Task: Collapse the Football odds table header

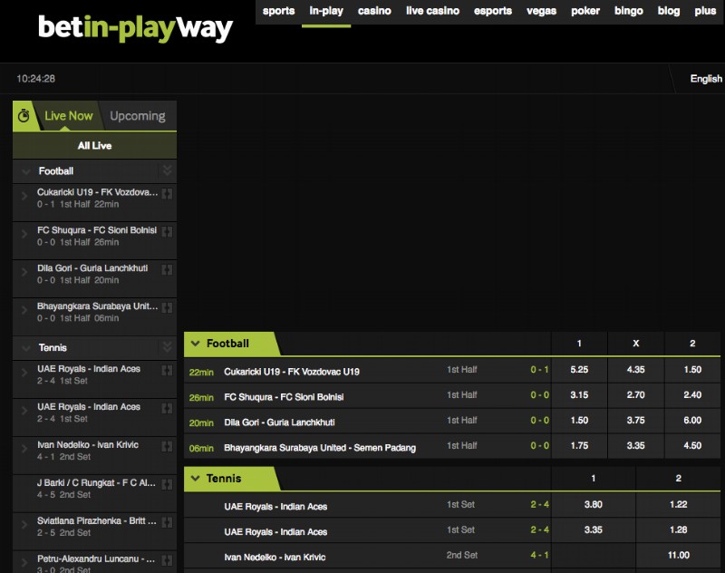Action: click(195, 344)
